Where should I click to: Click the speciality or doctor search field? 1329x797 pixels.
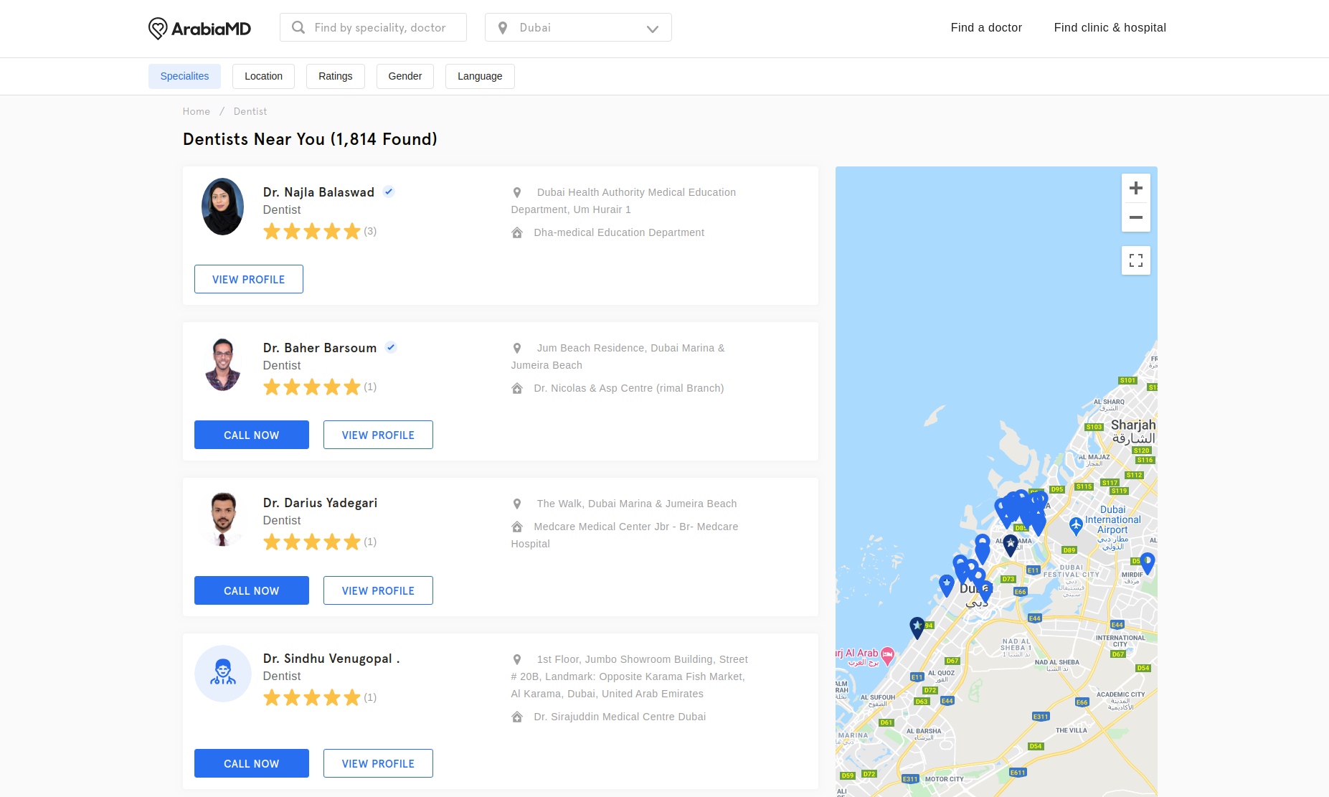click(380, 27)
